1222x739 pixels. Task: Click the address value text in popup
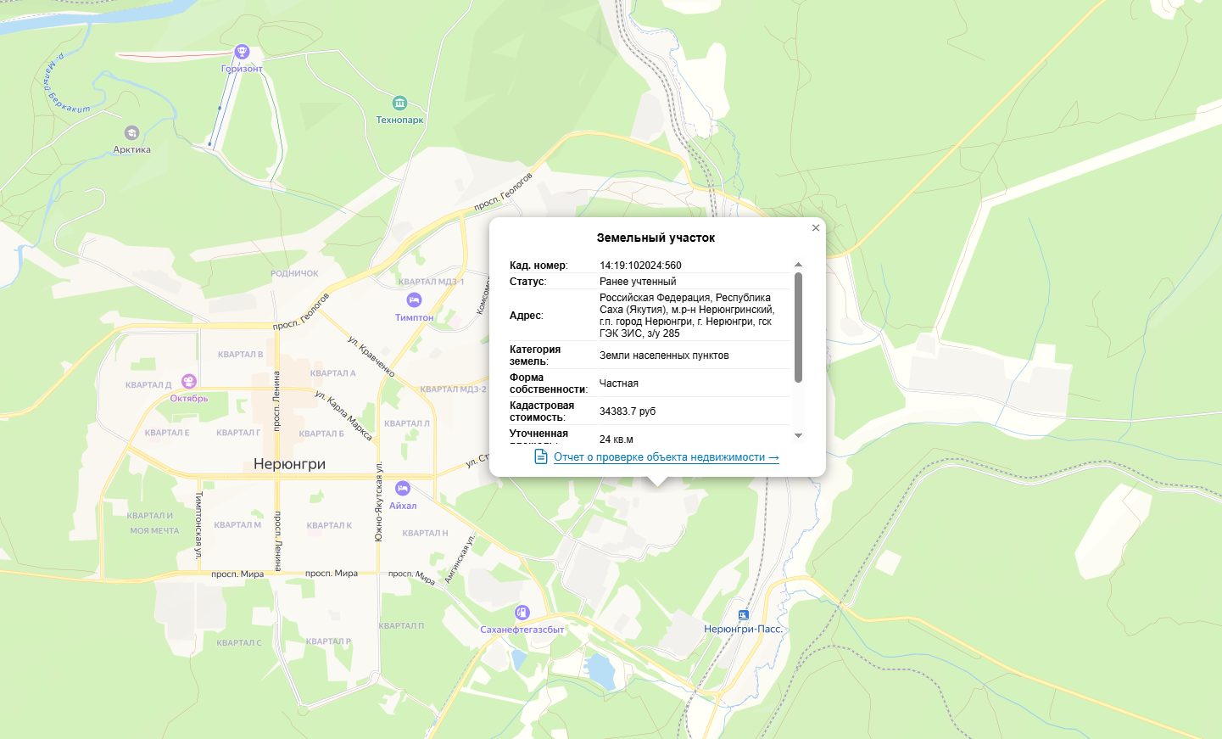pyautogui.click(x=686, y=316)
